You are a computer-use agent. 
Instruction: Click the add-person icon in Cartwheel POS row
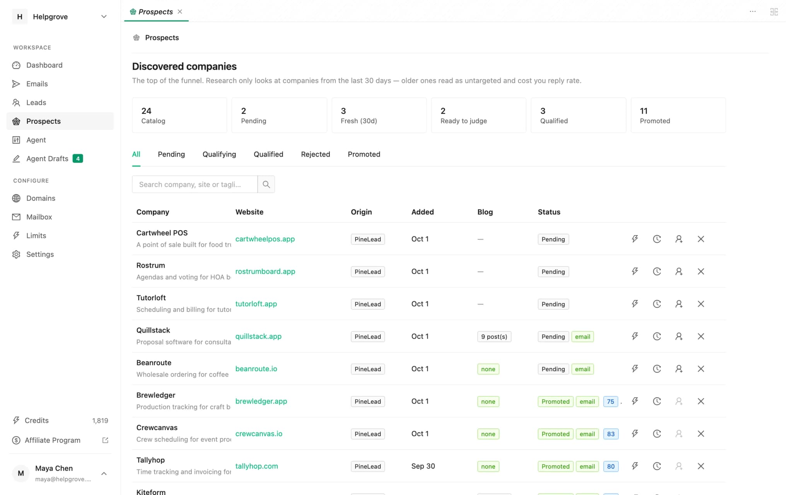point(679,239)
